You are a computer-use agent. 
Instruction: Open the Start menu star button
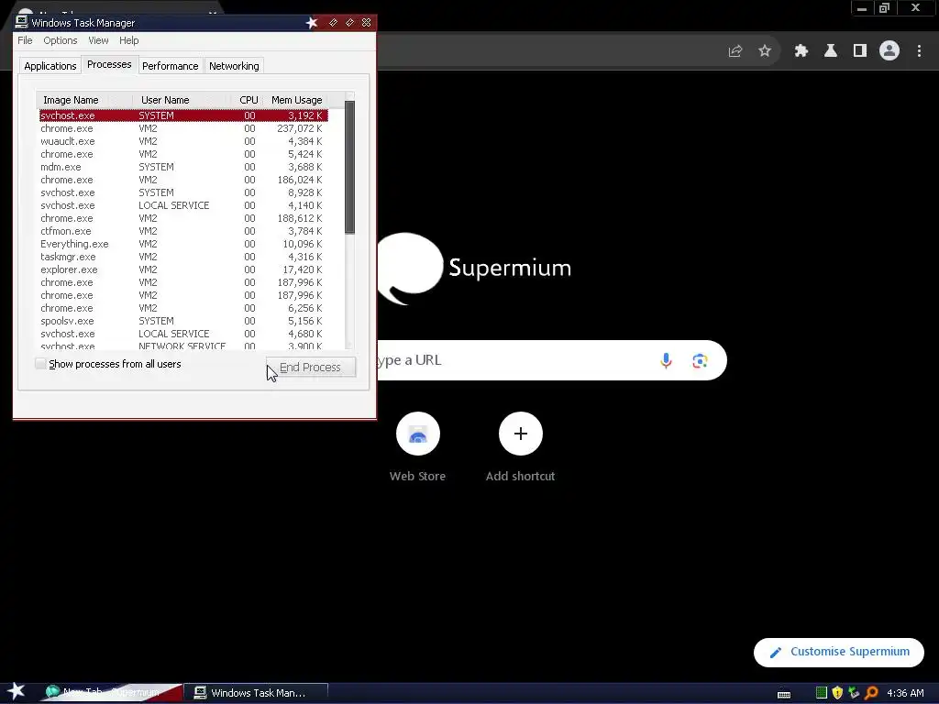[x=17, y=691]
